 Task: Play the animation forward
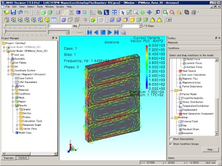110,32
